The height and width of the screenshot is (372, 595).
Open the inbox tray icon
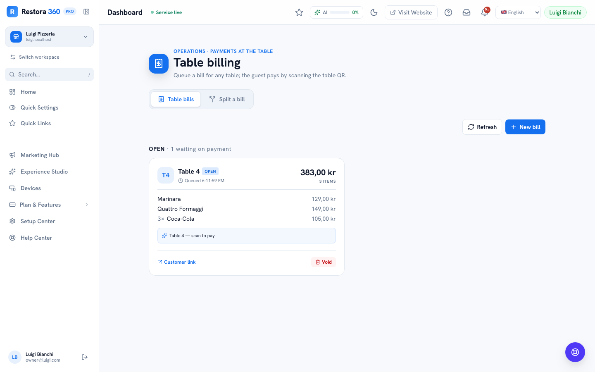coord(466,12)
